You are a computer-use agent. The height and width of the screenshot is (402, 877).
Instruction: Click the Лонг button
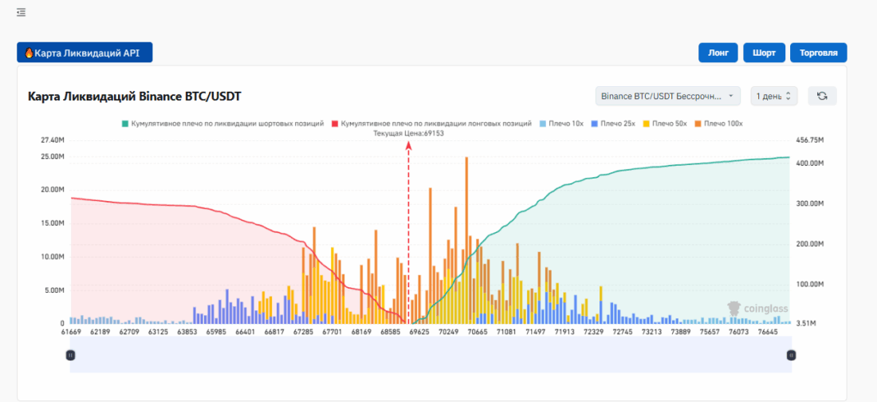point(718,53)
